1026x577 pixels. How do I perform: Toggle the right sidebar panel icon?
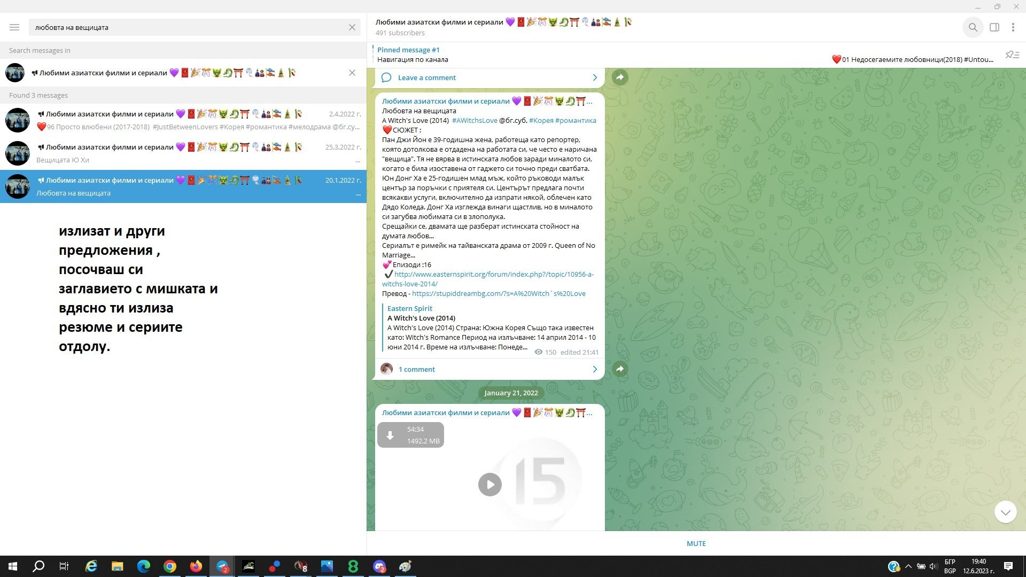point(994,27)
